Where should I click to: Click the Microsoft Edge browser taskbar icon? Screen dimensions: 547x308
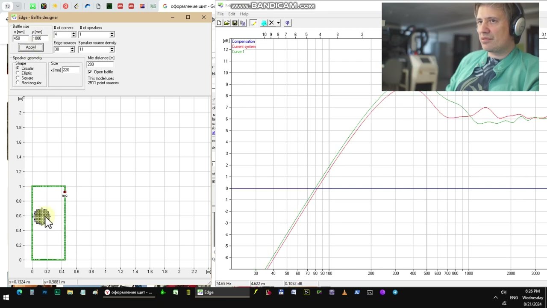pos(19,292)
